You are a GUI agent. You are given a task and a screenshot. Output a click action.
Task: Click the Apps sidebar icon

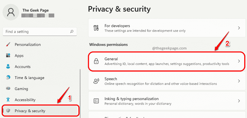[8, 55]
